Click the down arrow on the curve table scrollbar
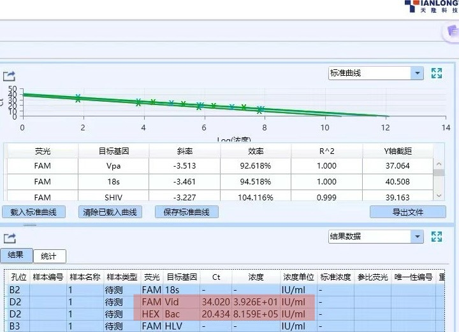 click(x=439, y=195)
